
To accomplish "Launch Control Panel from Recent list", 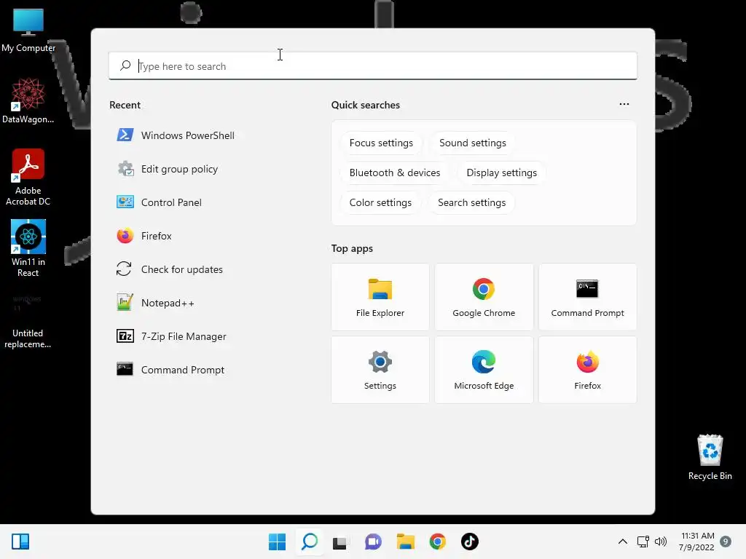I will (160, 202).
